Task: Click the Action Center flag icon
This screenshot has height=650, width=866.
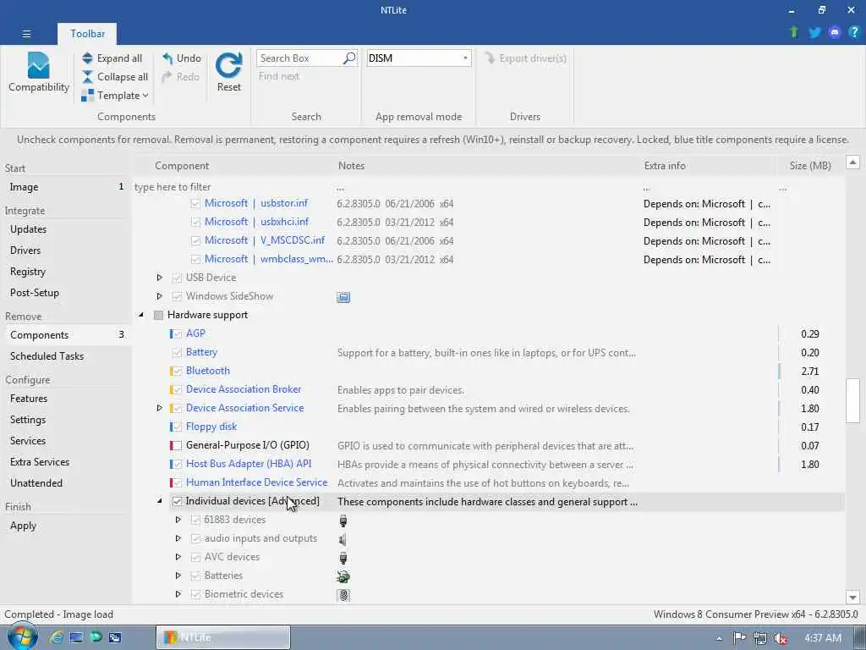Action: [739, 638]
